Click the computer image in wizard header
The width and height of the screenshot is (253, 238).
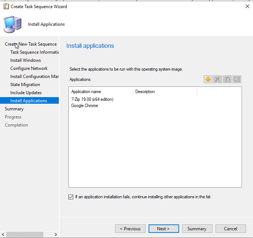(13, 24)
